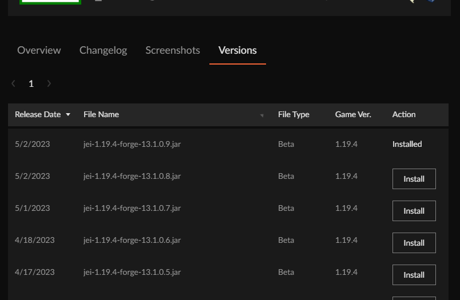
Task: Select the jei-1.19.4-forge-13.1.0.7.jar entry
Action: (x=132, y=208)
